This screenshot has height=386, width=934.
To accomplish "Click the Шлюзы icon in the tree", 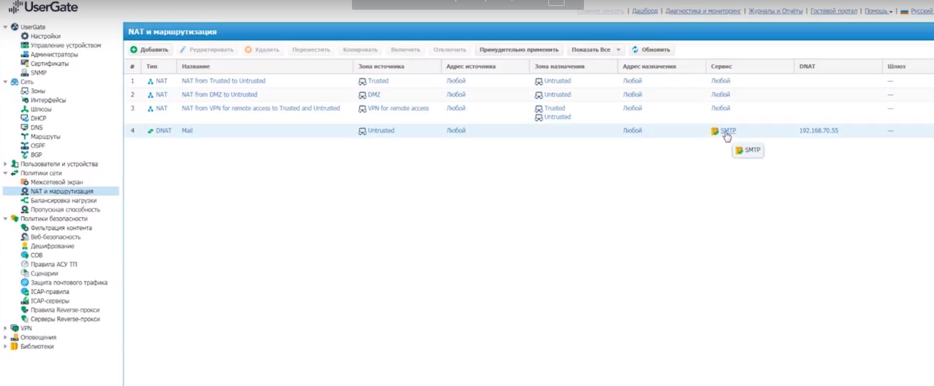I will 25,109.
